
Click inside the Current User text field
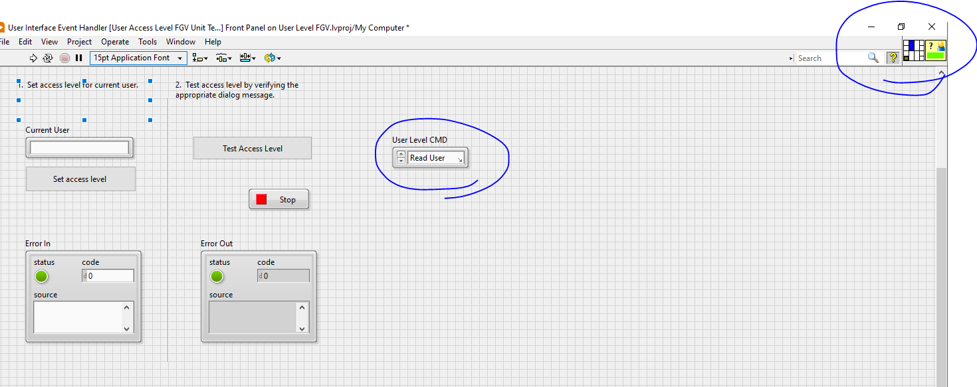(80, 147)
